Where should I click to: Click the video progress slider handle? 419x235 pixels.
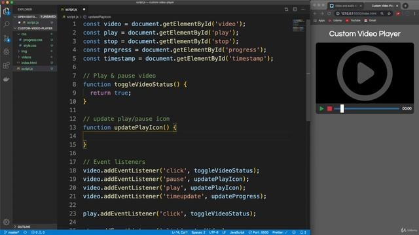342,109
